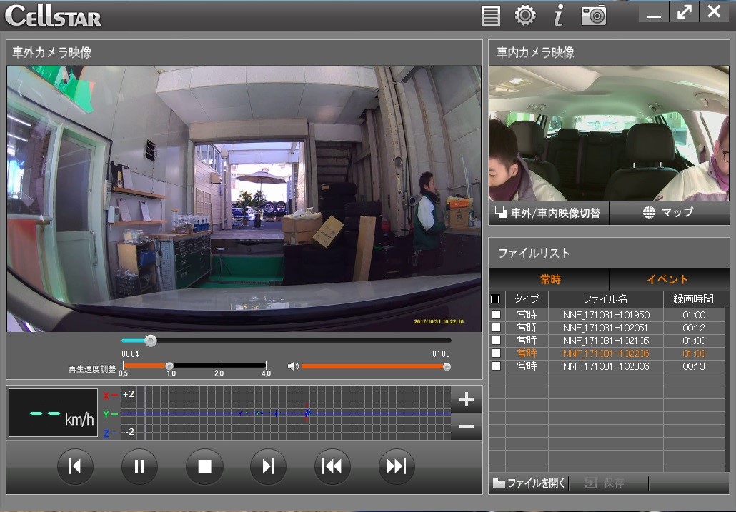
Task: Capture a snapshot with the camera icon
Action: pyautogui.click(x=593, y=15)
